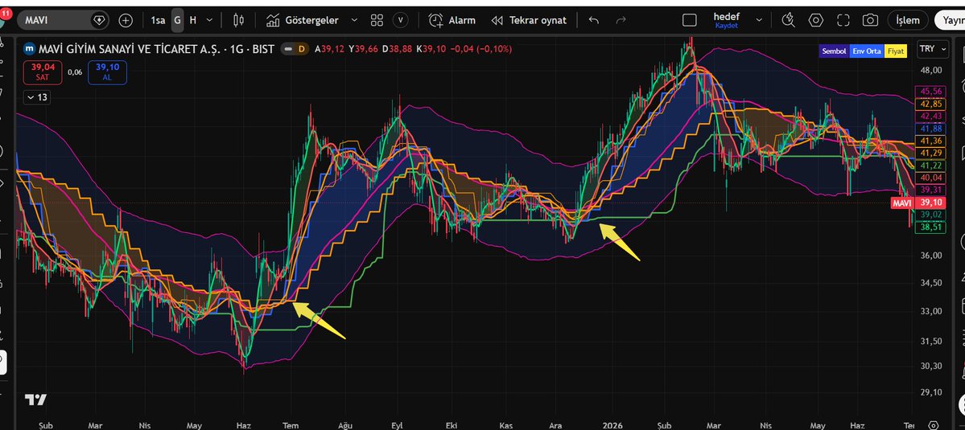Open the user avatar with 11 badge

(5, 17)
